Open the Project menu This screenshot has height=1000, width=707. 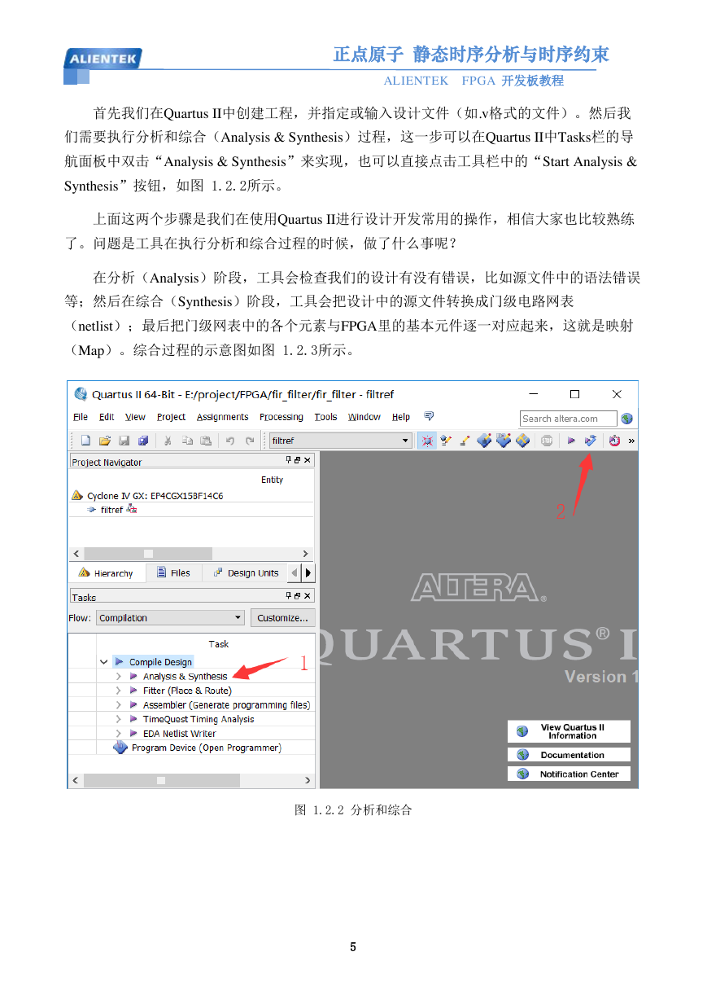[171, 417]
